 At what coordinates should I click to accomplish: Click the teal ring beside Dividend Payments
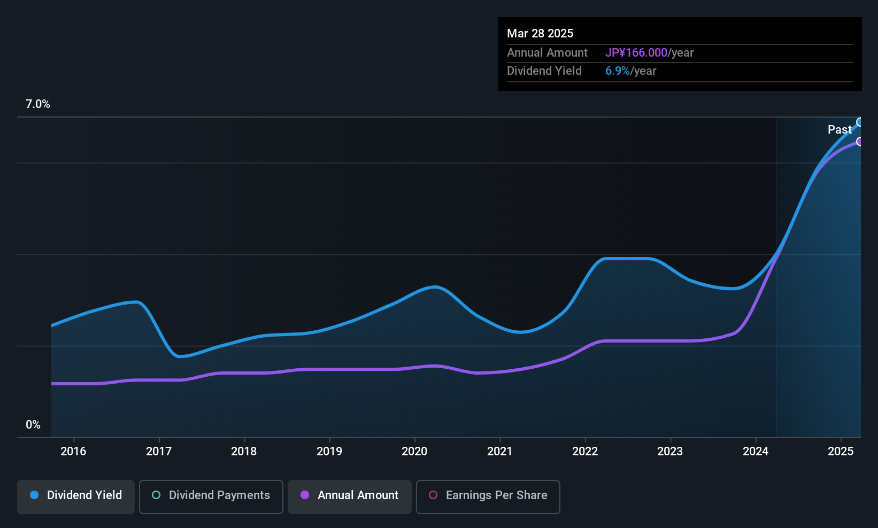click(x=156, y=495)
